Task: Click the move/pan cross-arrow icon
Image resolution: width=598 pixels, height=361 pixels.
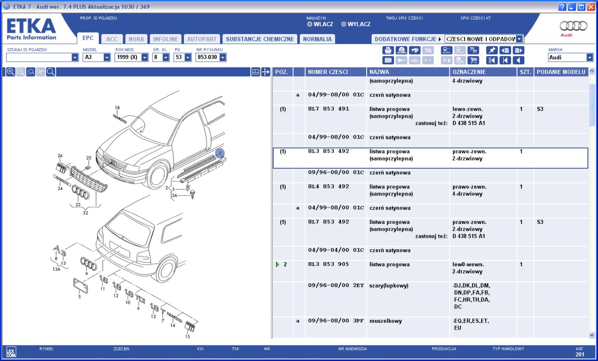Action: [x=265, y=72]
